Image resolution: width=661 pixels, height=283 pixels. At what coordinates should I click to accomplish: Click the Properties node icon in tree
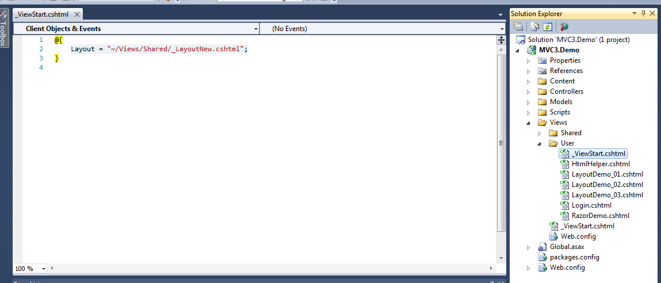[x=542, y=61]
